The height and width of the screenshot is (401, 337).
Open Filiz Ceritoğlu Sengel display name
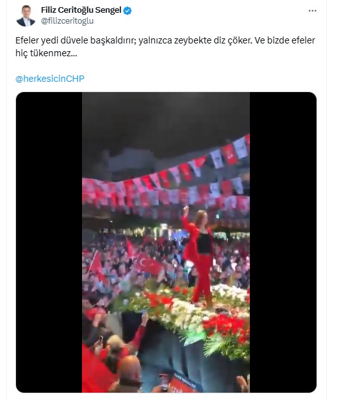point(81,10)
